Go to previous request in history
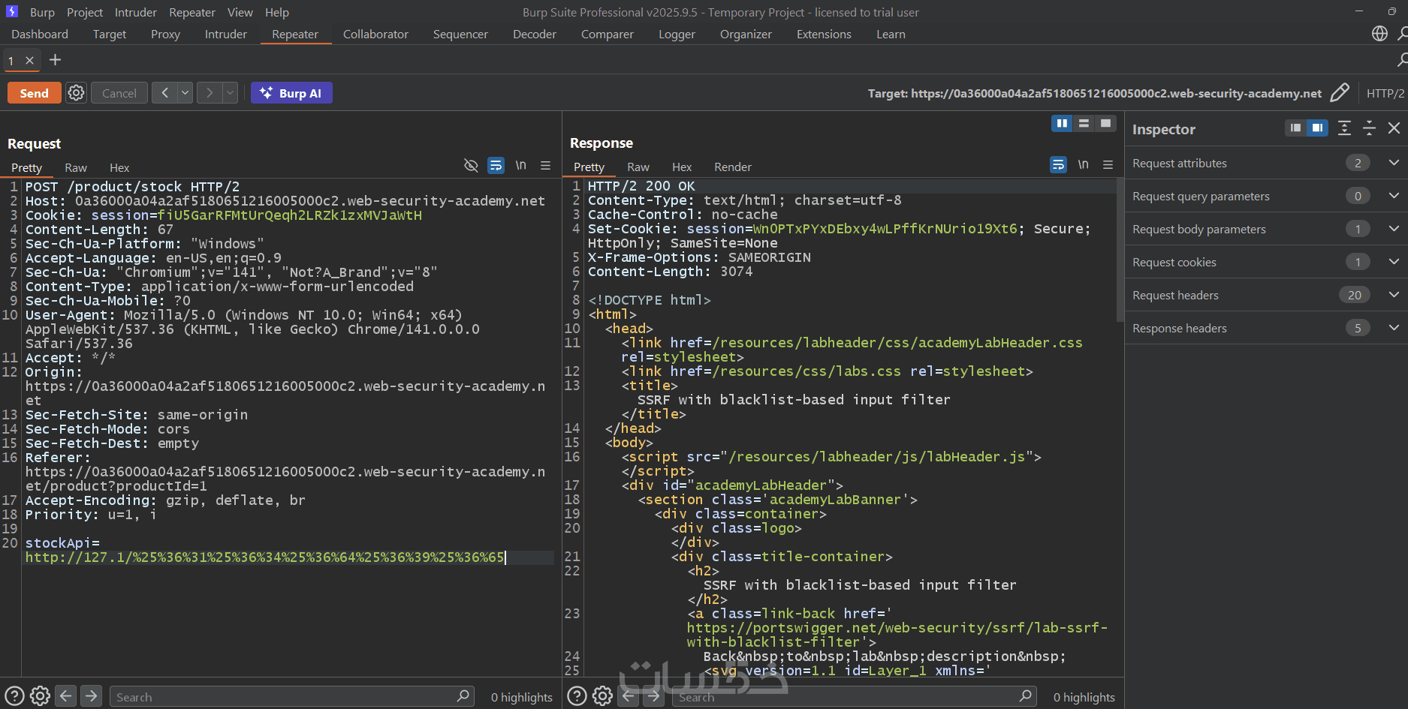 [164, 93]
